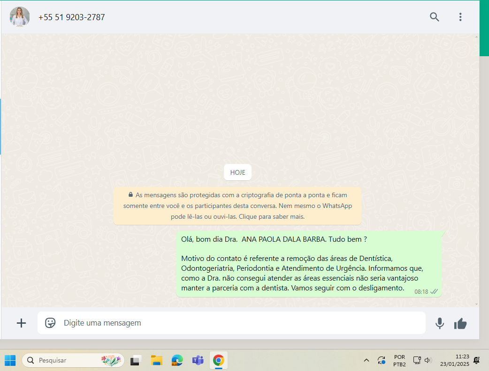Image resolution: width=489 pixels, height=371 pixels.
Task: Open the chat options three-dot menu
Action: click(x=460, y=17)
